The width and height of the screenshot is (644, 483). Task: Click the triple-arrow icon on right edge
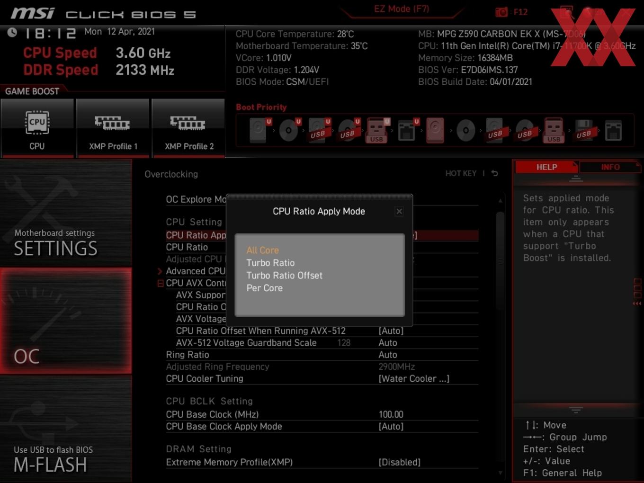click(637, 304)
